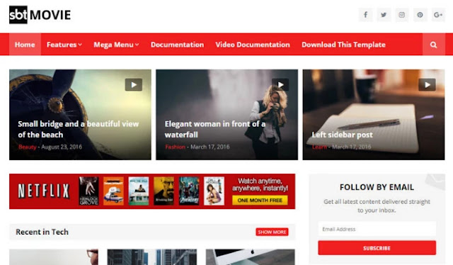Click the Learn category label
This screenshot has height=265, width=453.
click(x=319, y=147)
